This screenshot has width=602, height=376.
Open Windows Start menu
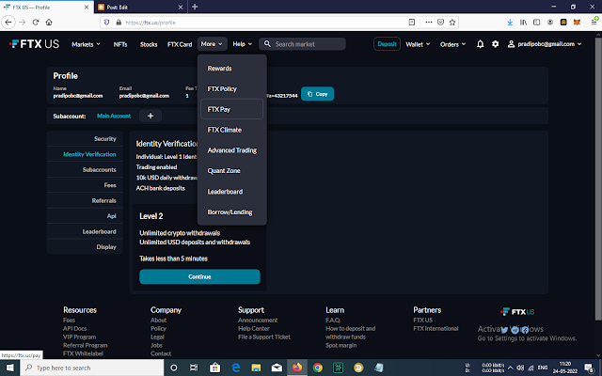(10, 368)
